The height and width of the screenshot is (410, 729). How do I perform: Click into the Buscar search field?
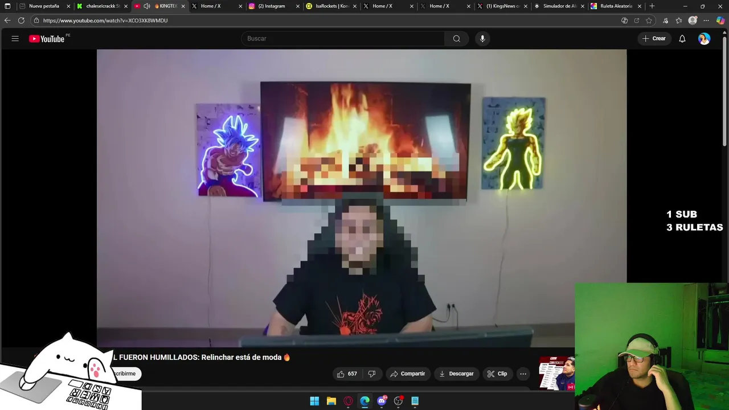click(x=343, y=39)
